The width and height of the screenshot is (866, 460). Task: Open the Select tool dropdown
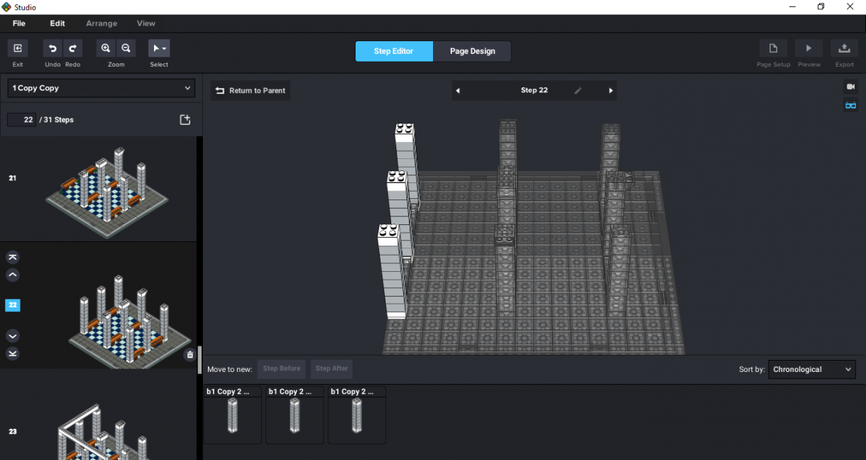coord(159,48)
